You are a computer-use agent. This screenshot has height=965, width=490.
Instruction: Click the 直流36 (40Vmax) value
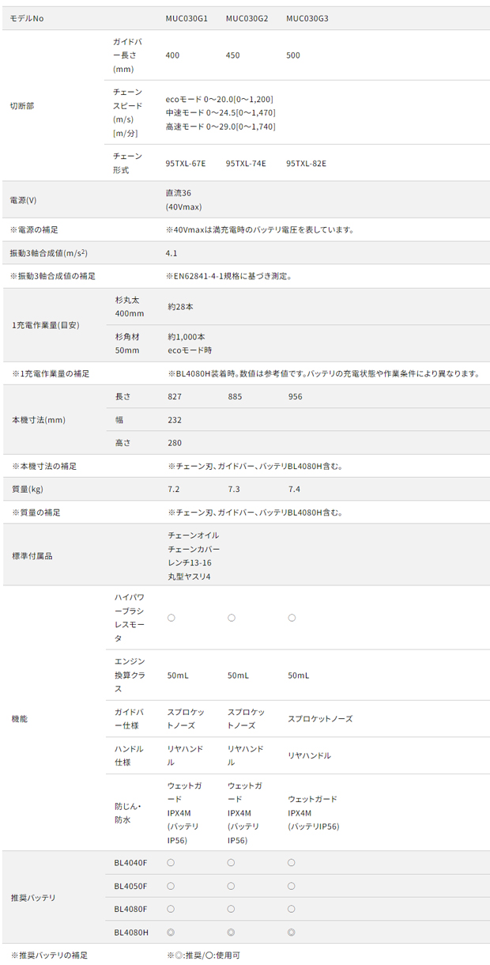tap(184, 199)
